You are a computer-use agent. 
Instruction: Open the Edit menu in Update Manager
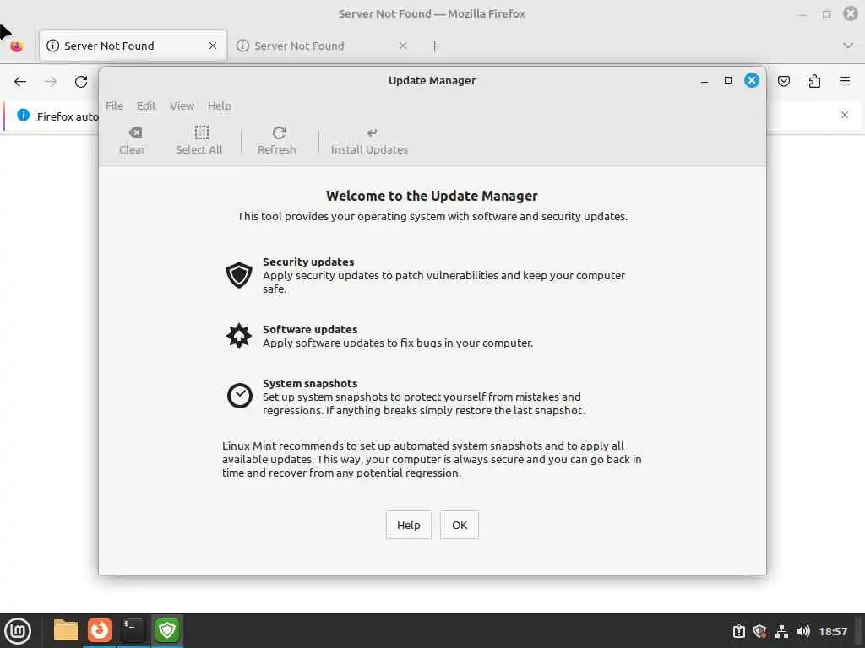146,105
